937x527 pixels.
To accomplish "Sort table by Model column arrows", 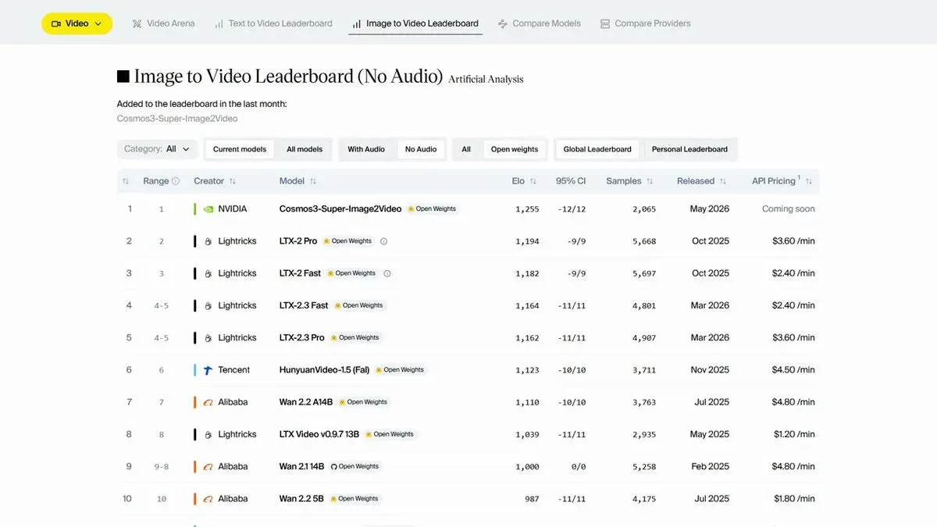I will [312, 181].
